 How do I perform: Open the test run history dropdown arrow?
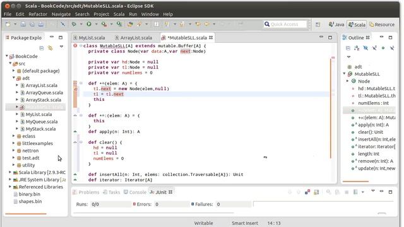pos(363,192)
